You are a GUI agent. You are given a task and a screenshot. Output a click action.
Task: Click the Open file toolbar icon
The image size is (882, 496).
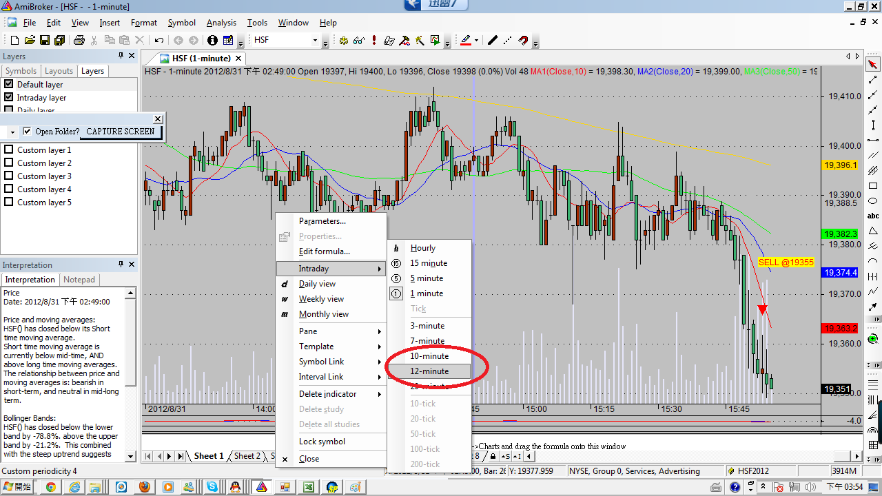coord(30,40)
